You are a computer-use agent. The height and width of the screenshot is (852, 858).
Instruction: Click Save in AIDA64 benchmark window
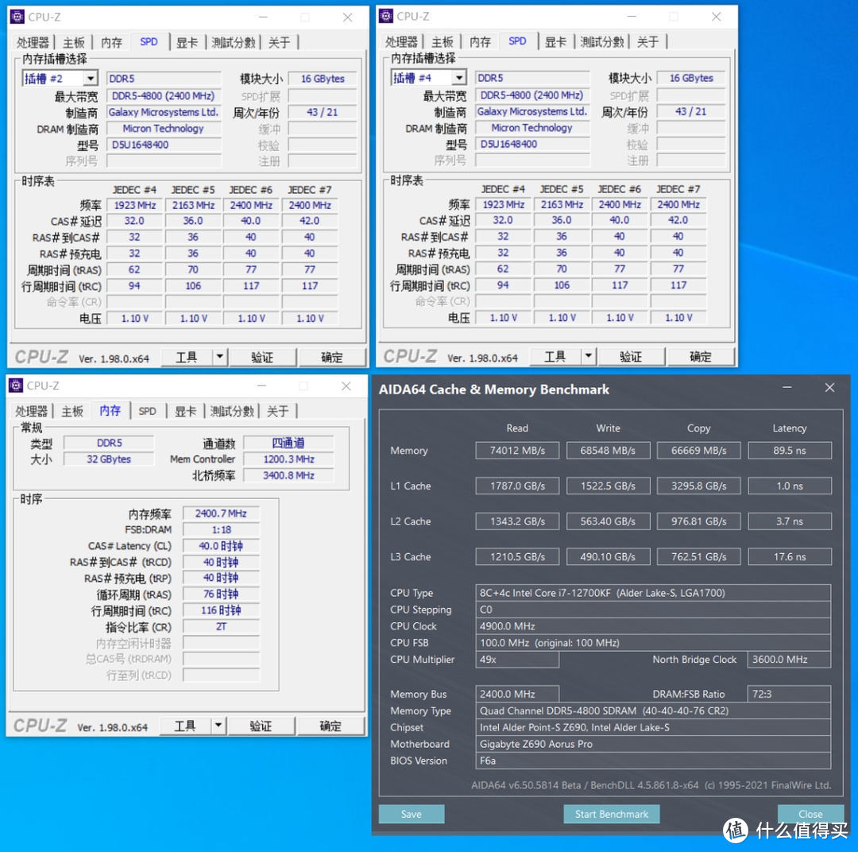(412, 814)
